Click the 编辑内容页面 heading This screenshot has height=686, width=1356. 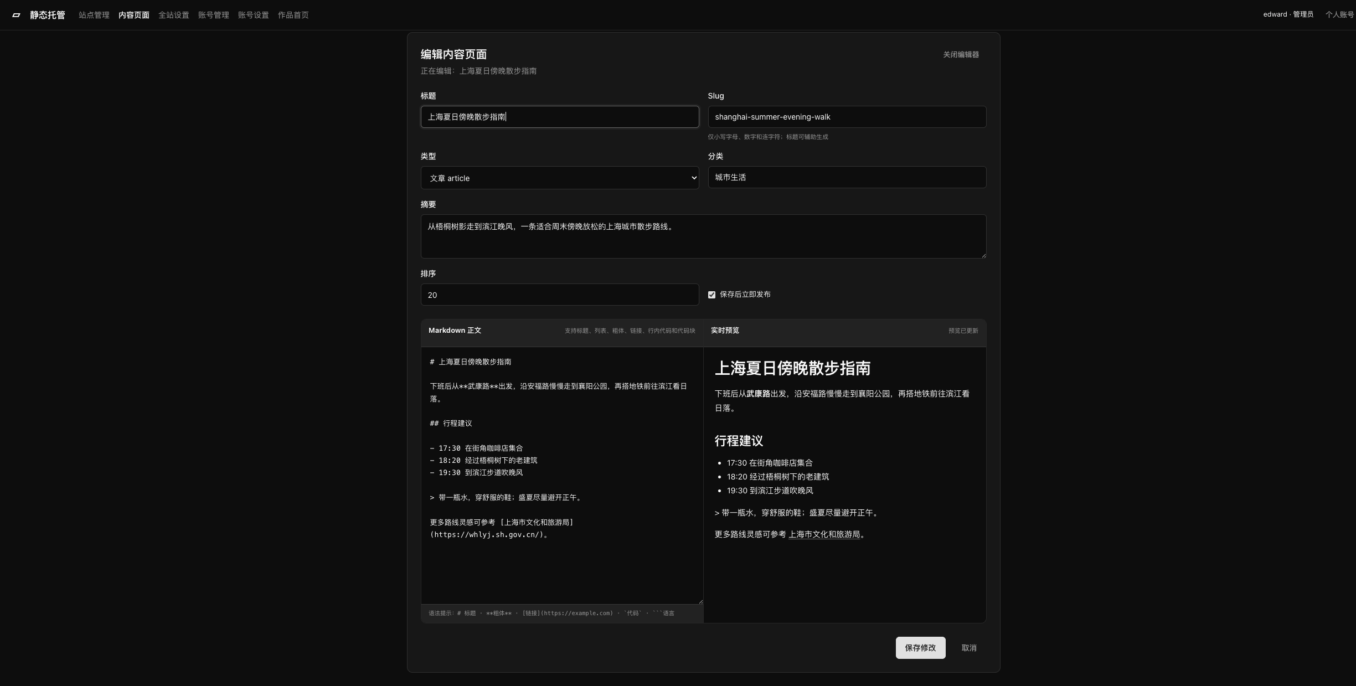[x=453, y=54]
